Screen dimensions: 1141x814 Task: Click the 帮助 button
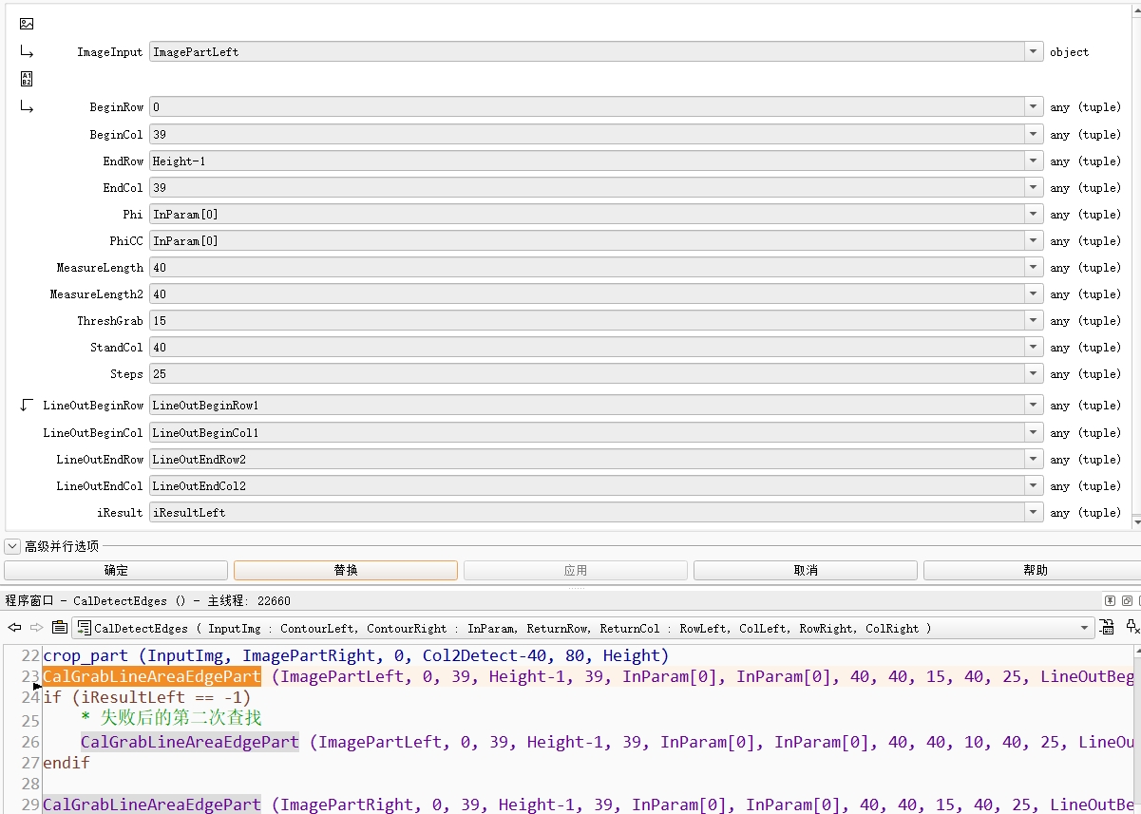tap(1035, 570)
